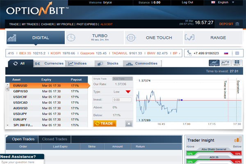Switch to Auto Trade tab
The width and height of the screenshot is (246, 164).
pyautogui.click(x=123, y=79)
